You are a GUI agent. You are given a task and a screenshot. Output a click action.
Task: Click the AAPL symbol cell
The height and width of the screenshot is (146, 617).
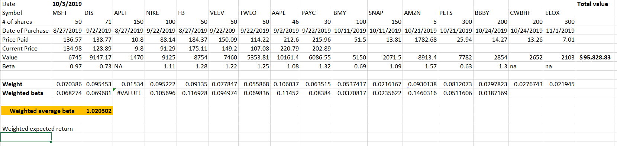tap(285, 13)
